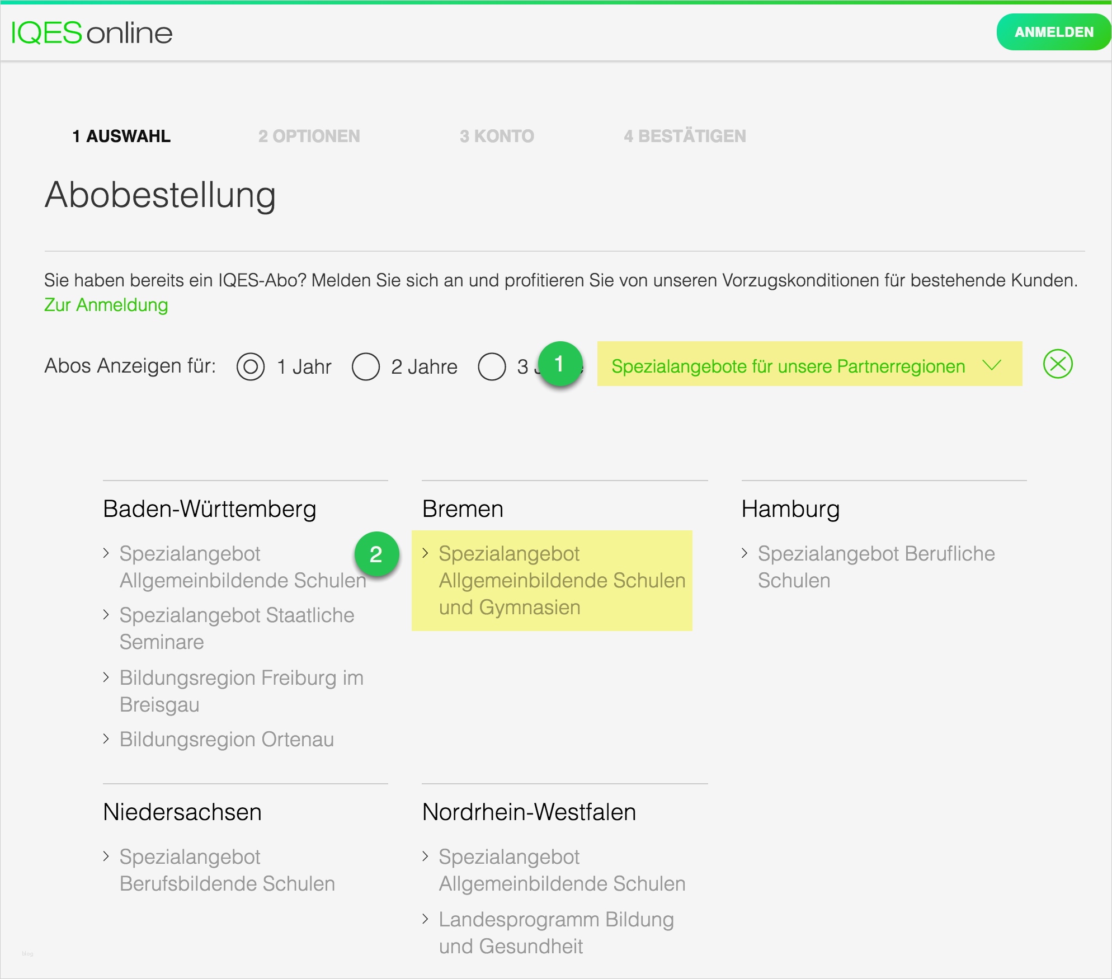Click chevron beside Bildungsregion Ortenau
The image size is (1112, 979).
coord(106,739)
